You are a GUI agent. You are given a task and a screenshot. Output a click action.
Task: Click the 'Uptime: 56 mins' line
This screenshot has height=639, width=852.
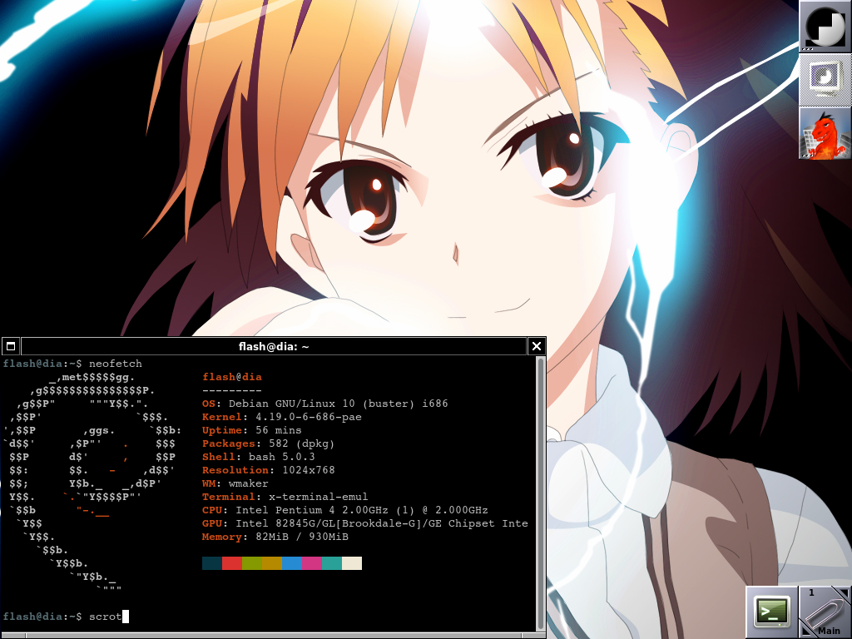(251, 430)
